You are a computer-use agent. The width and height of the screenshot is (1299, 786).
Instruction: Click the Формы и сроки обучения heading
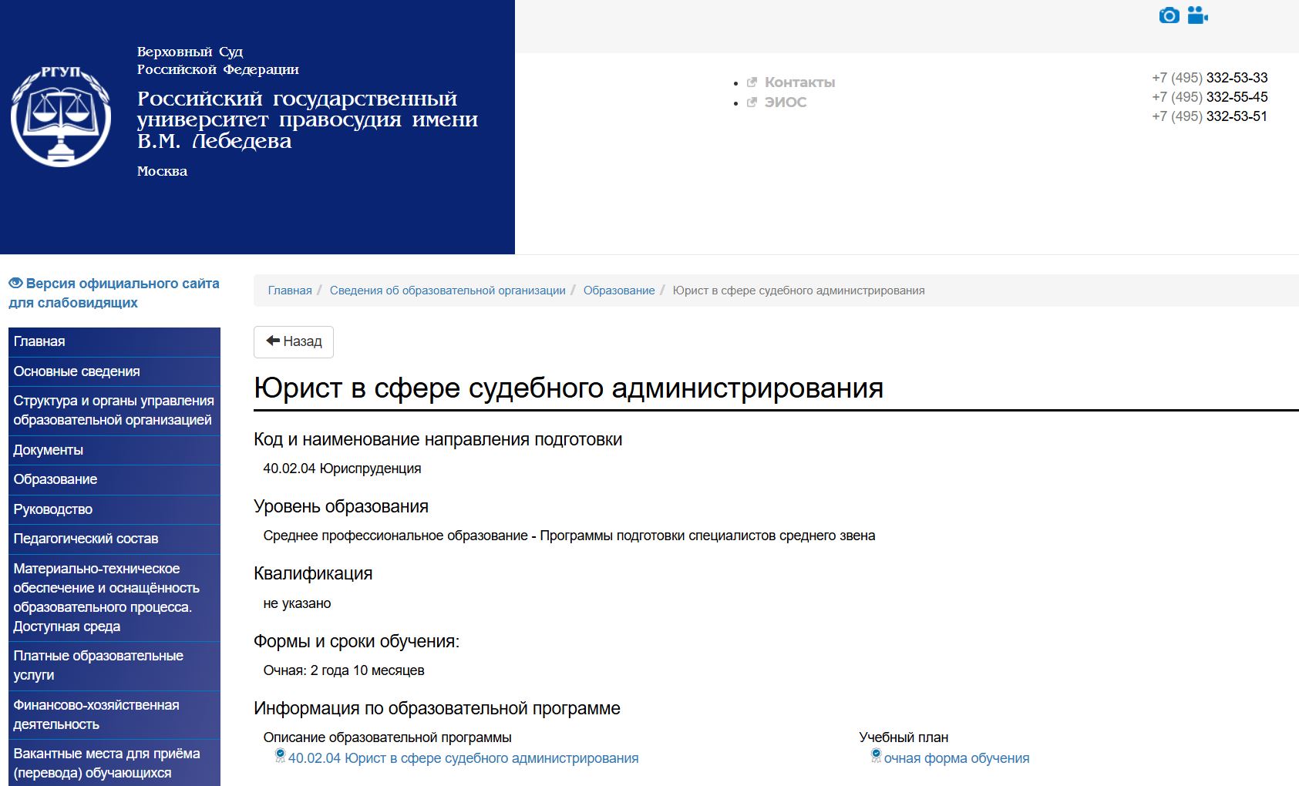click(356, 641)
